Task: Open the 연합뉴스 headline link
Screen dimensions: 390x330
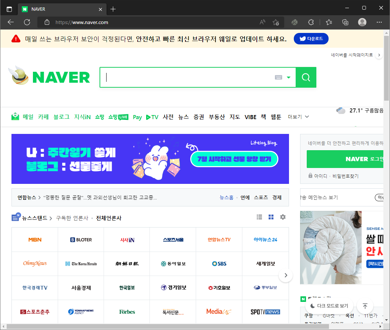Action: click(100, 198)
